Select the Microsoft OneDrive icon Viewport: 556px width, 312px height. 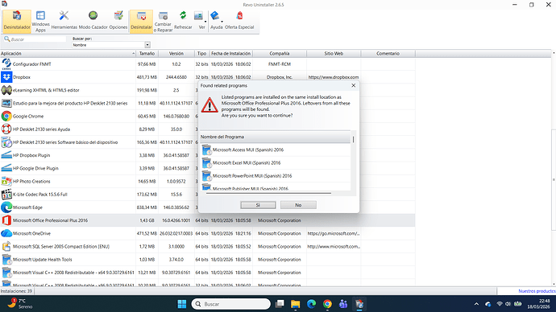[6, 233]
